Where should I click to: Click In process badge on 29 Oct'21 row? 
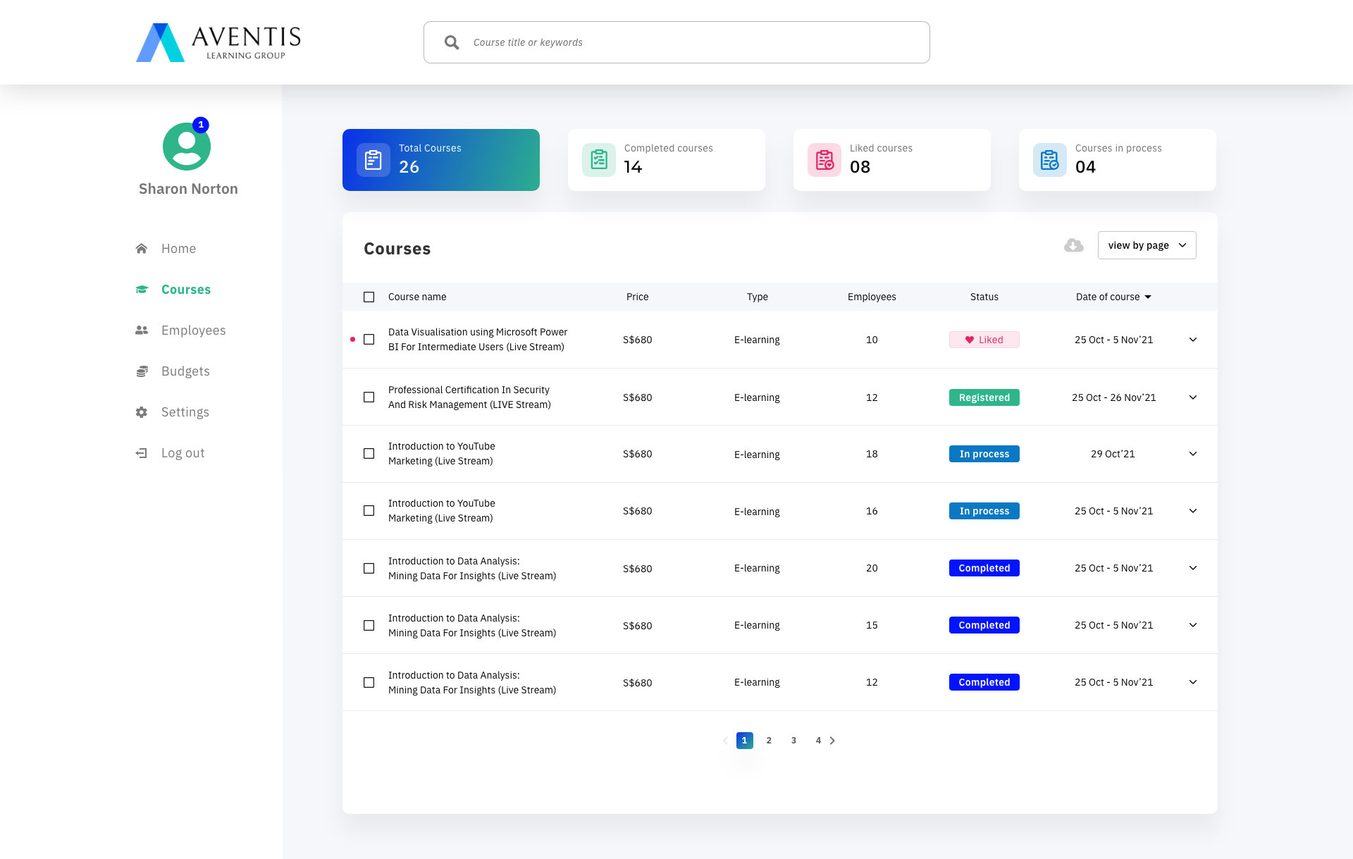point(984,454)
